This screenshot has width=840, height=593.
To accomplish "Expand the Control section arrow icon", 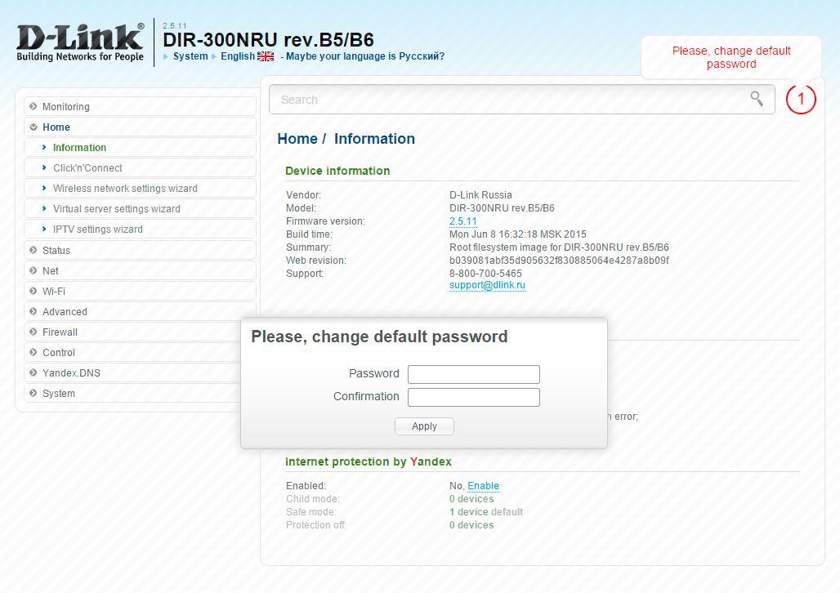I will [34, 352].
